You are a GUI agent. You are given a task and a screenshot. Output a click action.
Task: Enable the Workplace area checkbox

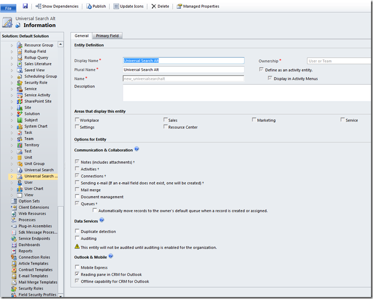[x=77, y=120]
